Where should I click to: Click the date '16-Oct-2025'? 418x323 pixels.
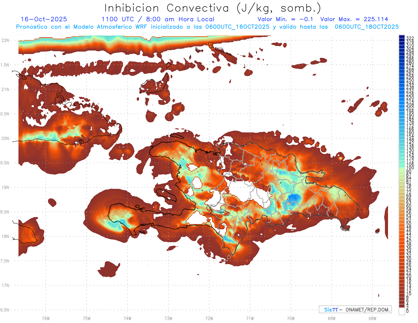tap(44, 19)
